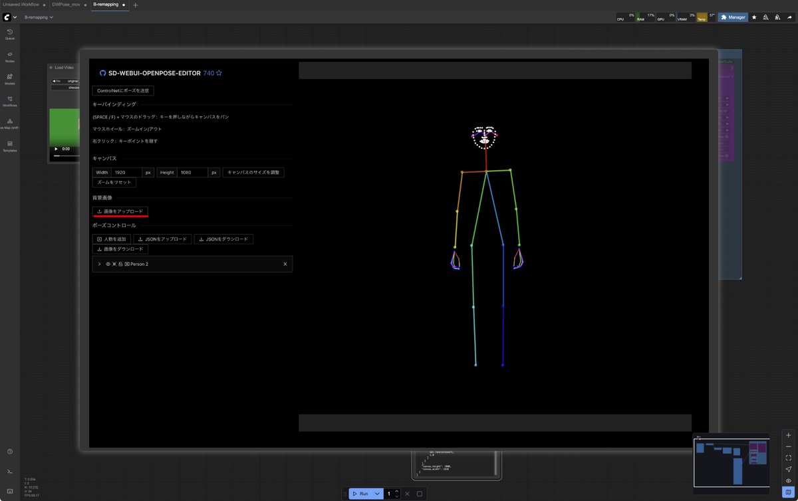Switch to the DWPose_mov tab

pyautogui.click(x=66, y=5)
